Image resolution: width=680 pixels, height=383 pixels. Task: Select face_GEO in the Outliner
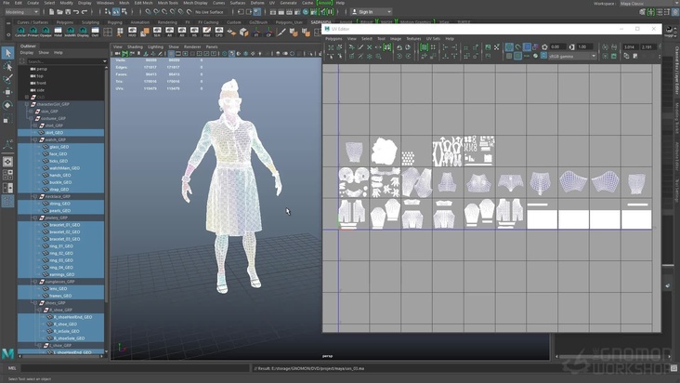(x=58, y=153)
